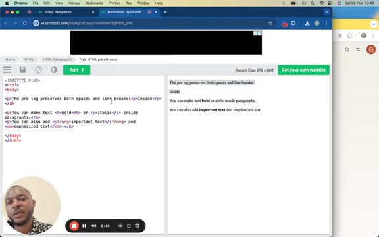Open the History menu
The height and width of the screenshot is (237, 379).
point(74,3)
